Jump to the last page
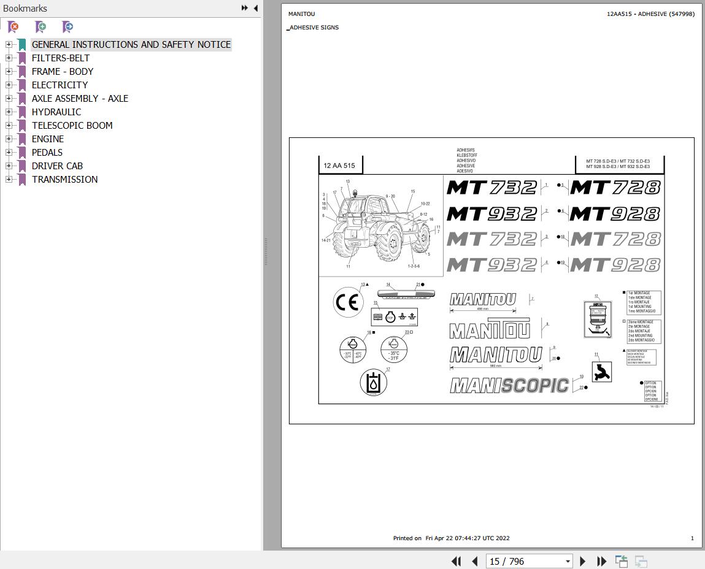Image resolution: width=705 pixels, height=569 pixels. coord(601,562)
